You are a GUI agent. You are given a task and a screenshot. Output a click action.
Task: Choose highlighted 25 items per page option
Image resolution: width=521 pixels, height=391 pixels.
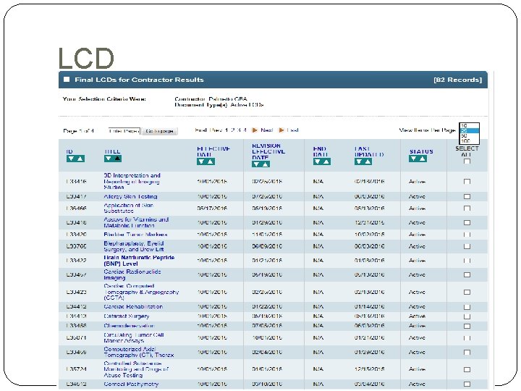469,130
